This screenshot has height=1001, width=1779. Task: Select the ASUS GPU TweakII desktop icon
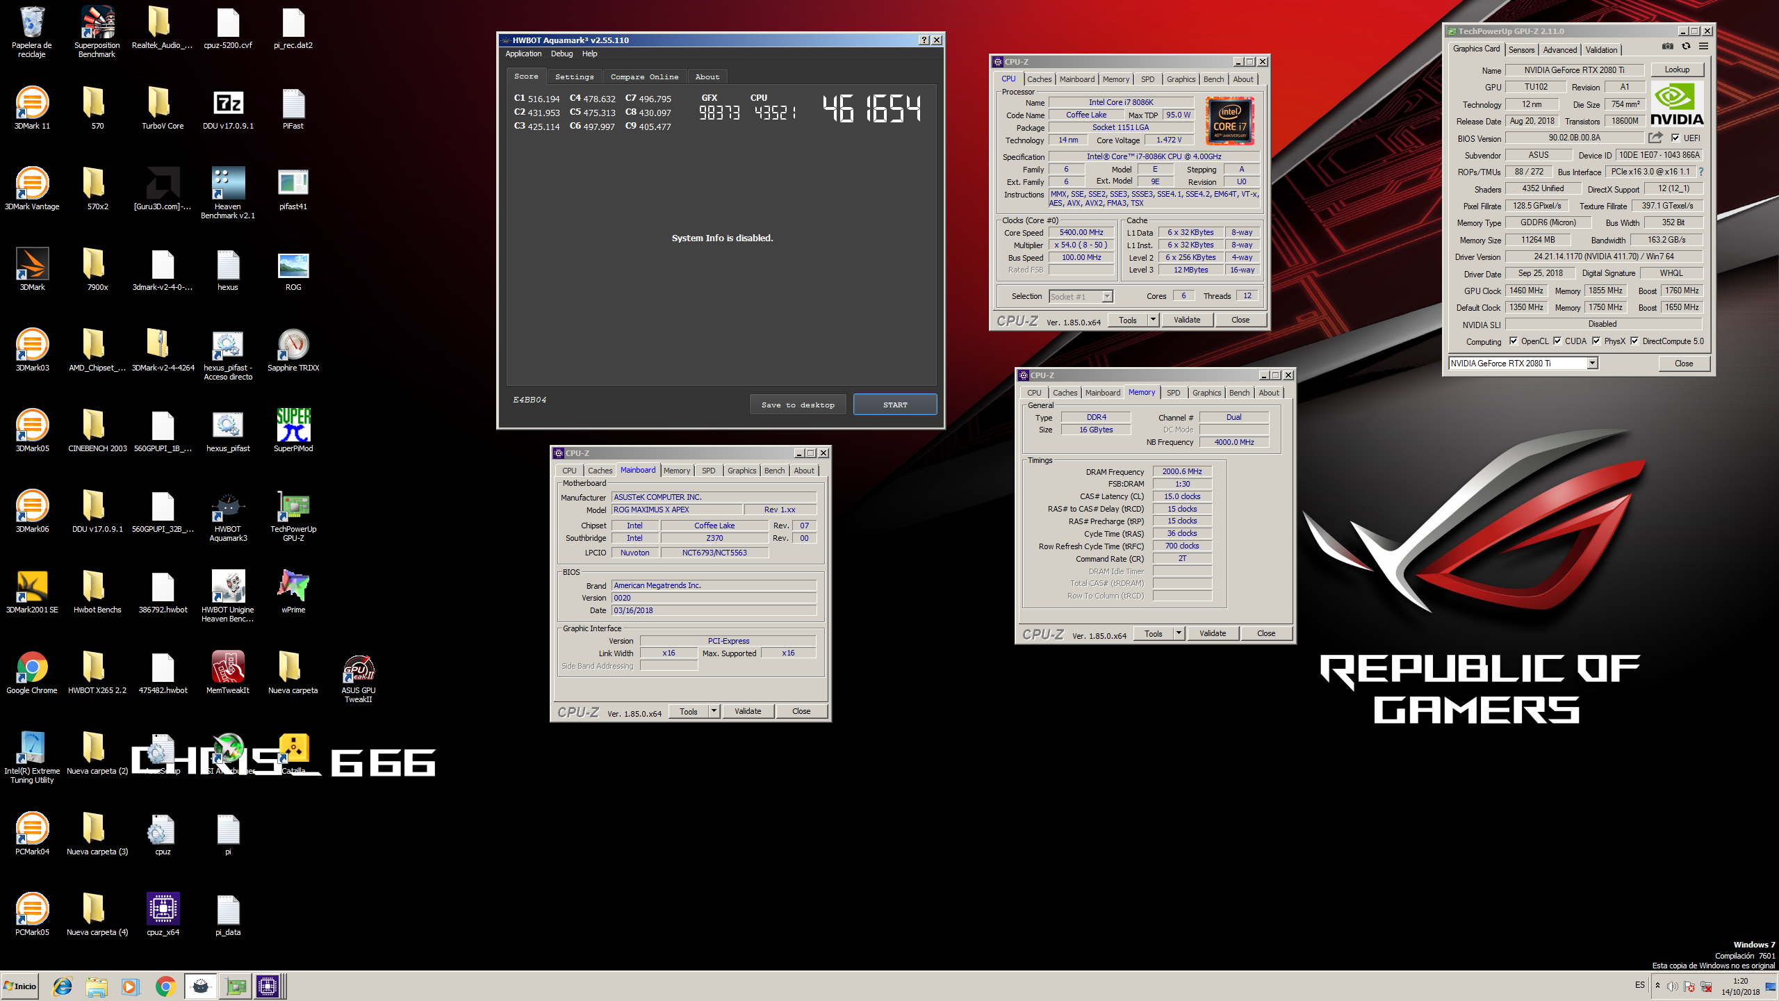coord(359,678)
